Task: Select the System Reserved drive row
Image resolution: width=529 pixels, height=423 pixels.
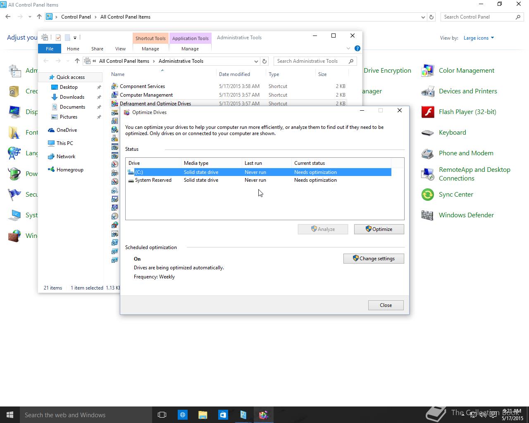Action: [x=259, y=180]
